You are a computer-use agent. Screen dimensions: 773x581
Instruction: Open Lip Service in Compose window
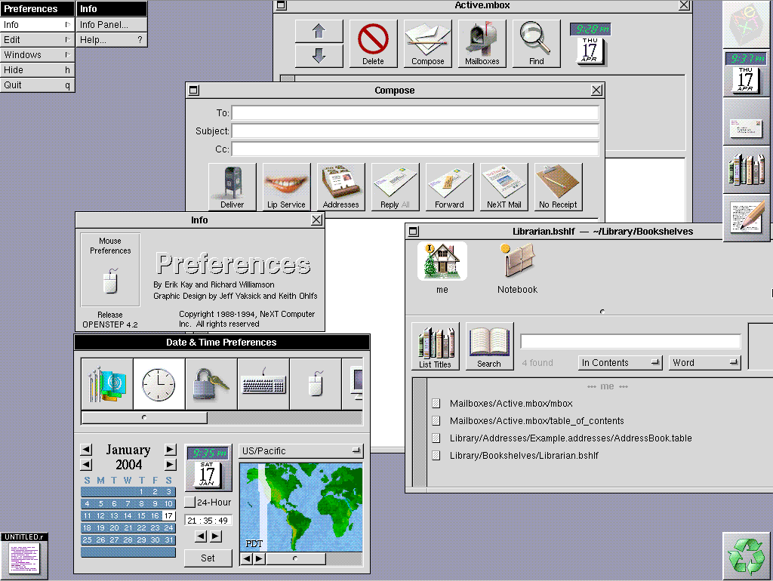click(x=286, y=187)
